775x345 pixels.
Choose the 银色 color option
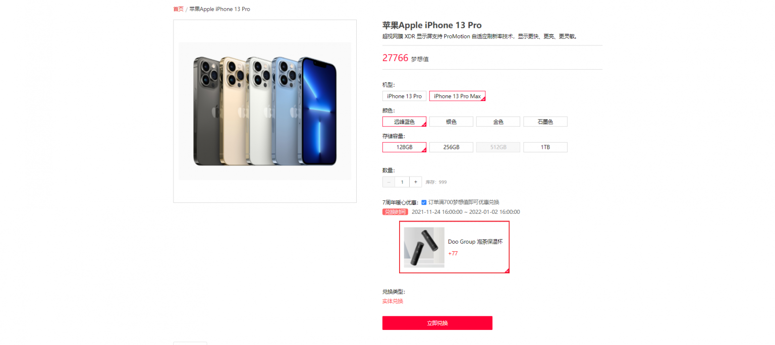click(451, 122)
